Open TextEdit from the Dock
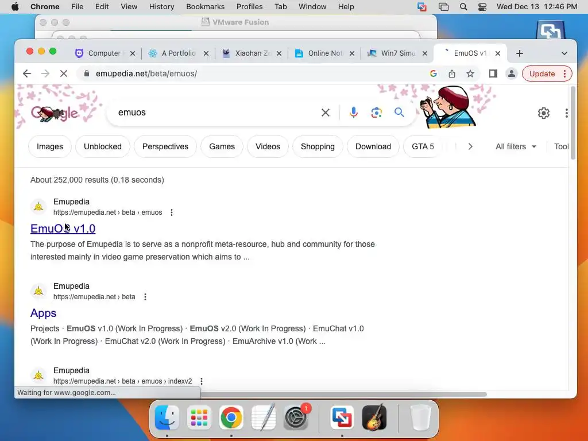The height and width of the screenshot is (441, 588). point(264,417)
